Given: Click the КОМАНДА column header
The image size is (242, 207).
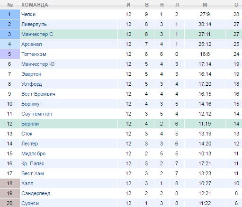Looking at the screenshot, I should [35, 5].
